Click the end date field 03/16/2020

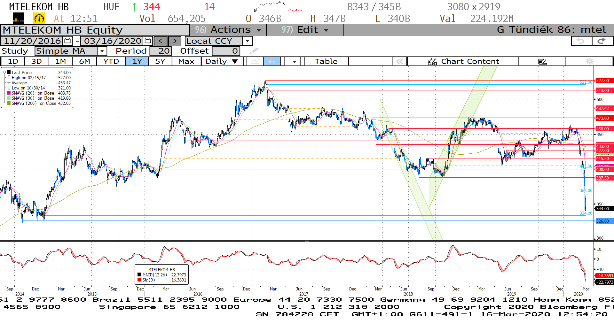pyautogui.click(x=113, y=41)
